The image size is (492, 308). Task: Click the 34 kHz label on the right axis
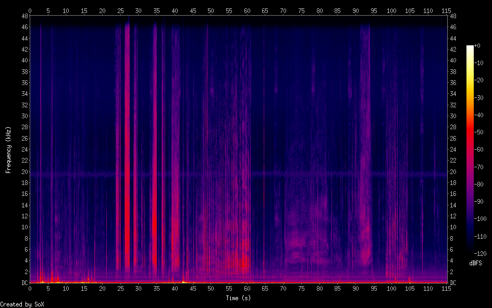453,94
